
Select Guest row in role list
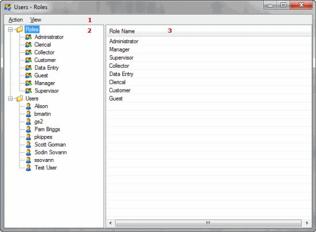point(209,98)
